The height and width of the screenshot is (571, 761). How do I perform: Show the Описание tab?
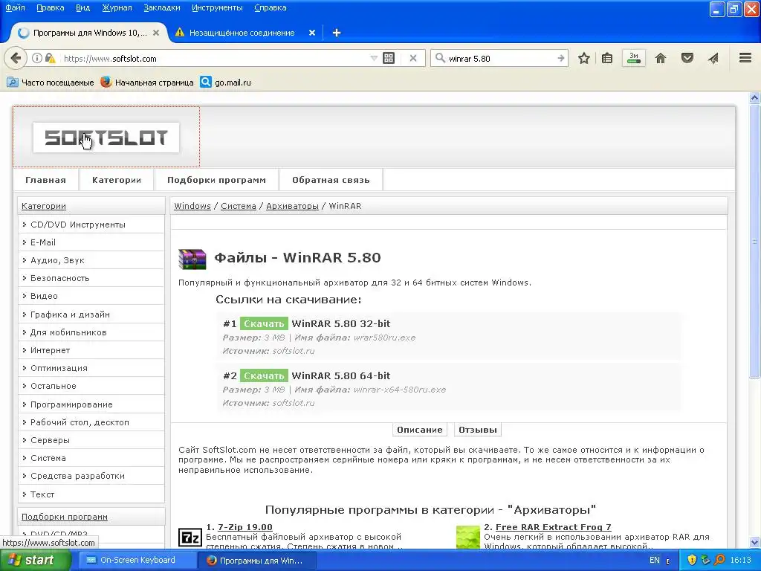coord(420,430)
